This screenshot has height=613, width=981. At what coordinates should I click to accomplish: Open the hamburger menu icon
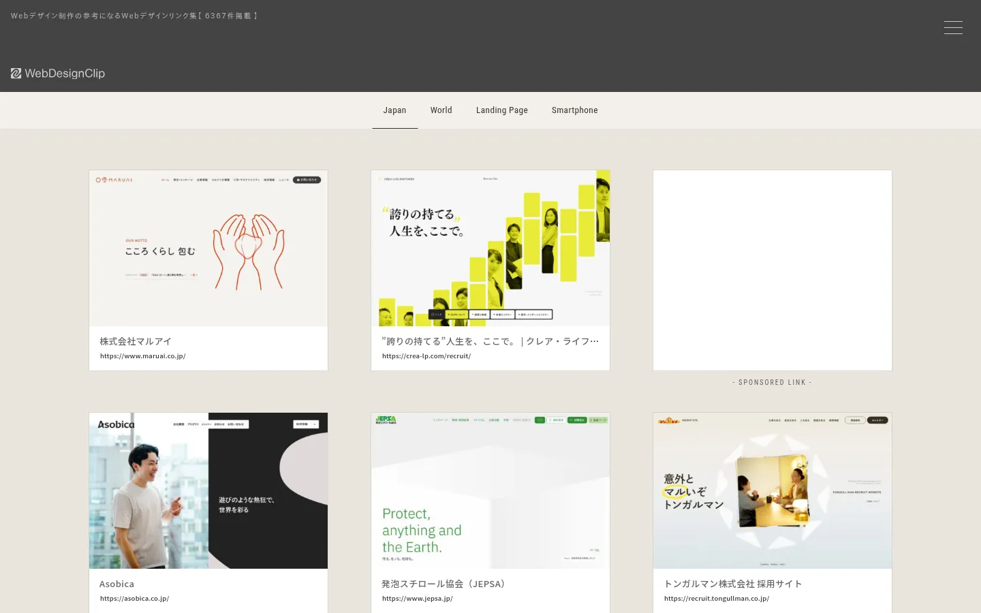(x=953, y=27)
